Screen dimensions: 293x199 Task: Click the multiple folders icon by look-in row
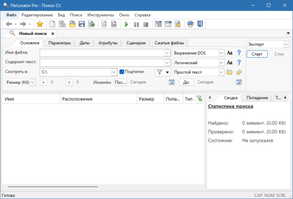tap(239, 72)
